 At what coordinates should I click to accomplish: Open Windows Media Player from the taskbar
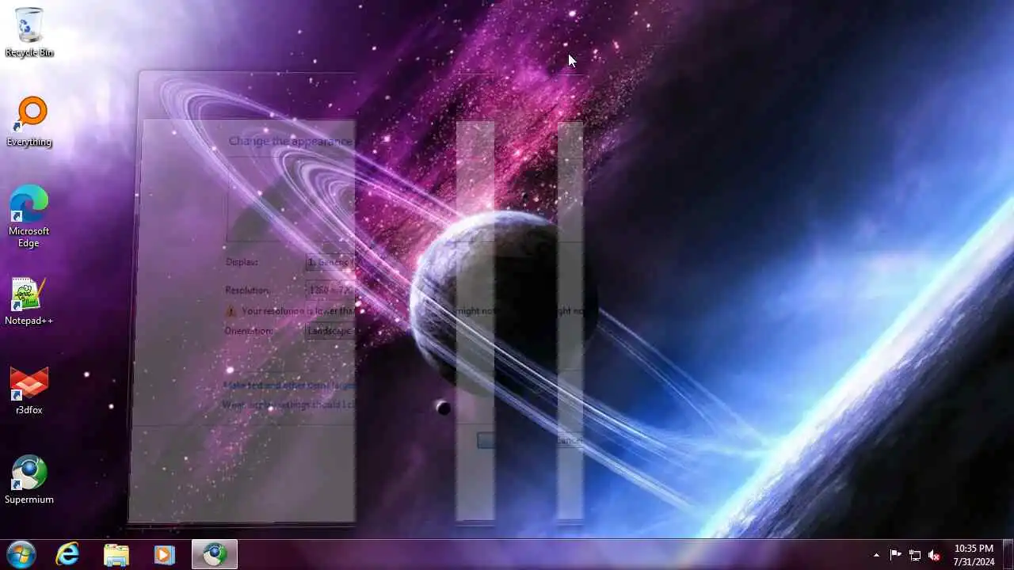coord(164,554)
